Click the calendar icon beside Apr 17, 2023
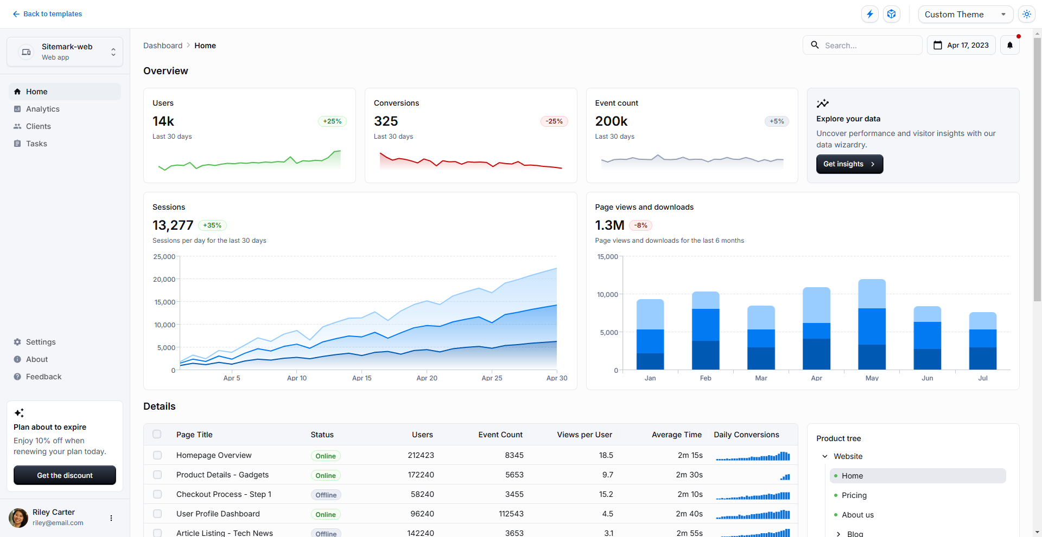The height and width of the screenshot is (537, 1042). click(938, 45)
